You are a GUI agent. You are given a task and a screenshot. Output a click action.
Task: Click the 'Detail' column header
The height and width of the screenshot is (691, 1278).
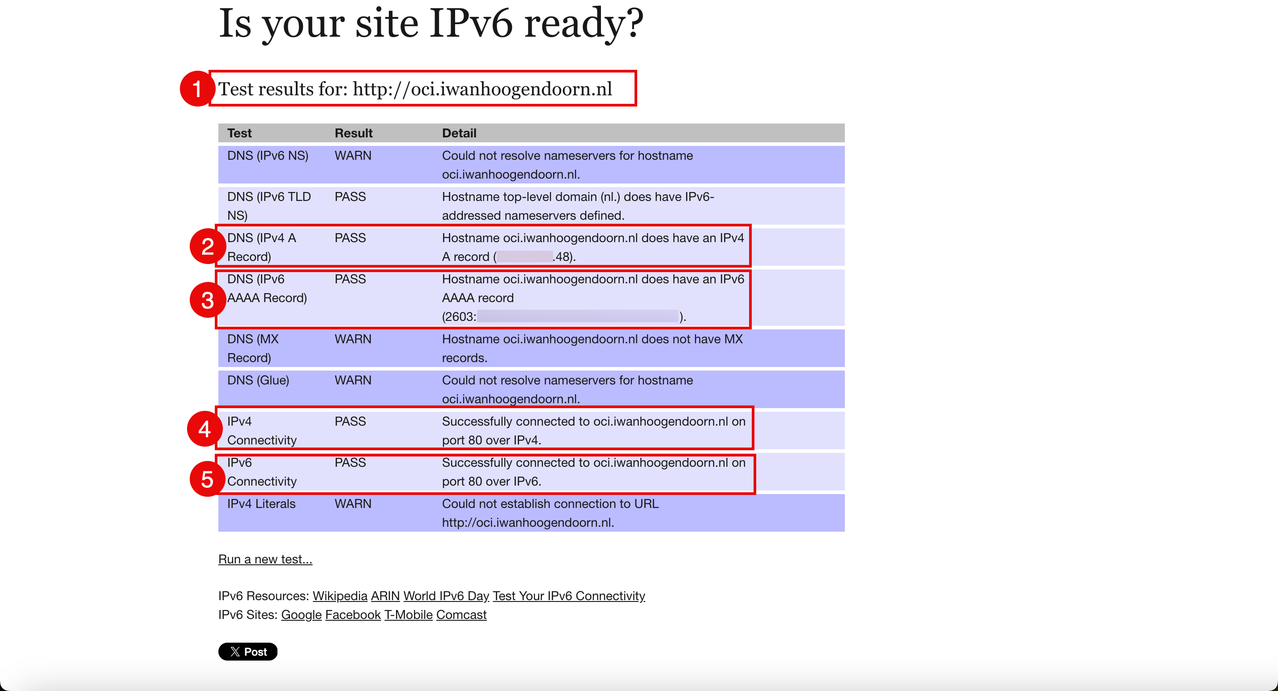459,133
